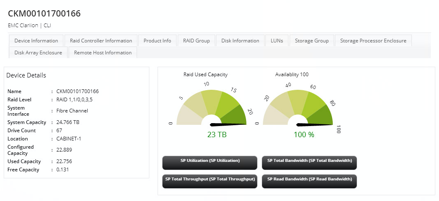Open the SP Read Bandwidth graph
This screenshot has width=439, height=201.
(309, 181)
